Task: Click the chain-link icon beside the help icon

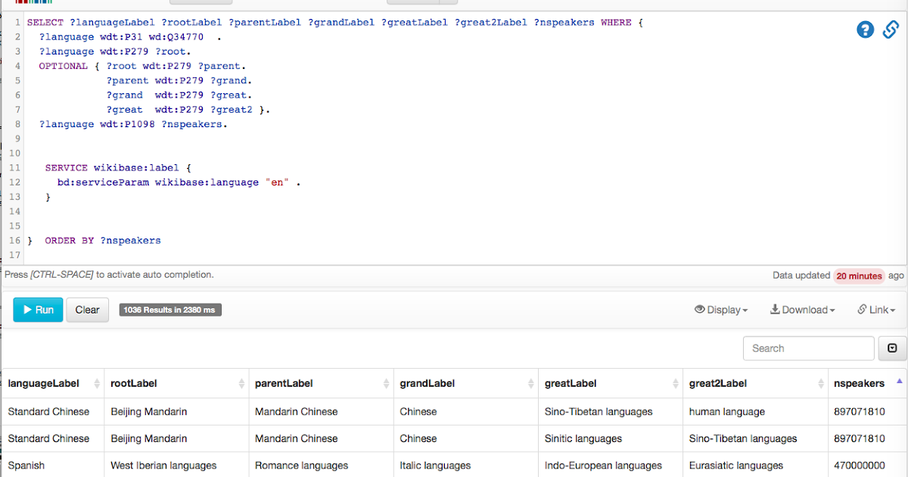Action: (891, 30)
